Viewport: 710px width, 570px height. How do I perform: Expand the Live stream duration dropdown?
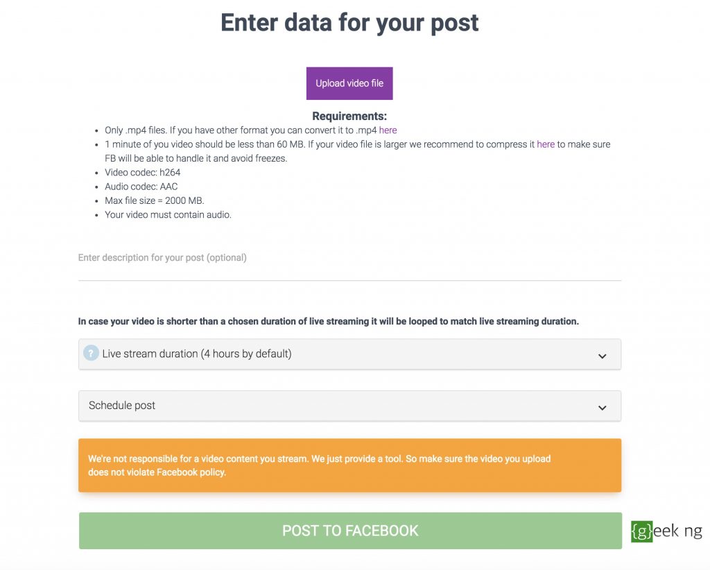[x=349, y=354]
